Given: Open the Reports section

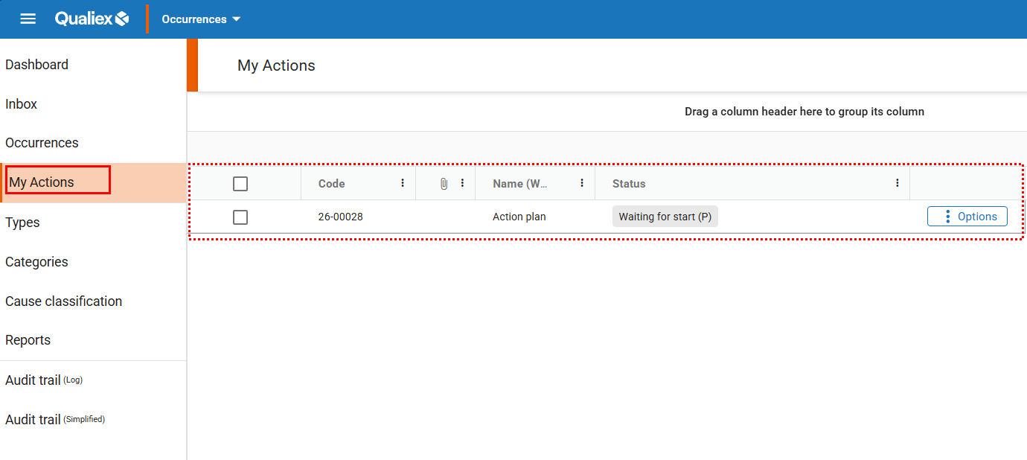Looking at the screenshot, I should click(28, 340).
